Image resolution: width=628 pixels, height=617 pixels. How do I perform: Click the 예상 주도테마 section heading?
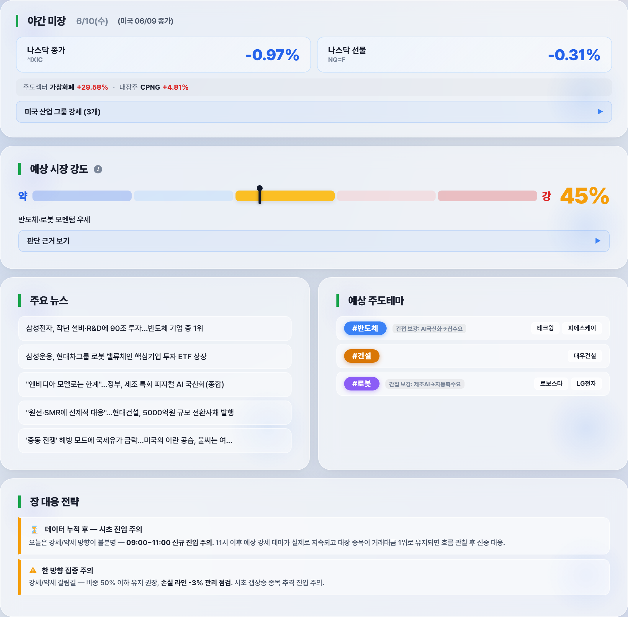coord(376,301)
